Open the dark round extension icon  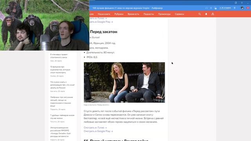coord(242,8)
